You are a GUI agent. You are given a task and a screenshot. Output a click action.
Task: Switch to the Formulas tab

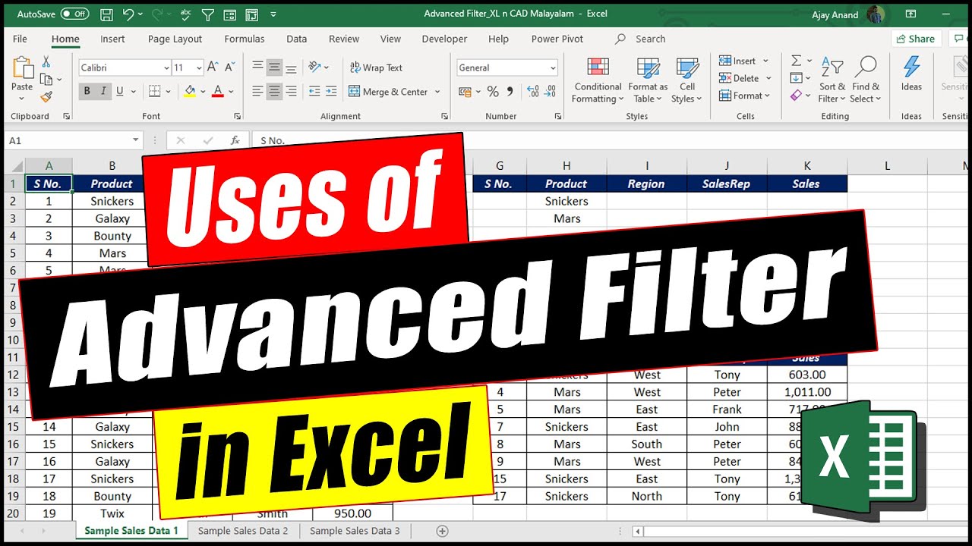click(245, 39)
